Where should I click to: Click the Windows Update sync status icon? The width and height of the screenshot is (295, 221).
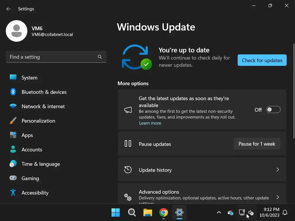click(x=137, y=57)
